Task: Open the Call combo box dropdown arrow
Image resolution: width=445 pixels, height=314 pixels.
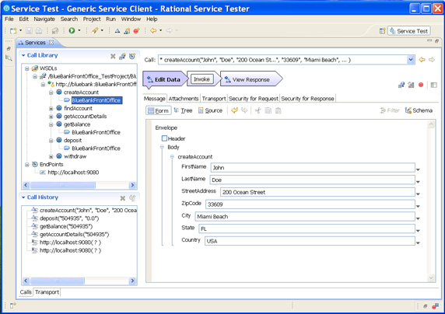Action: click(410, 60)
